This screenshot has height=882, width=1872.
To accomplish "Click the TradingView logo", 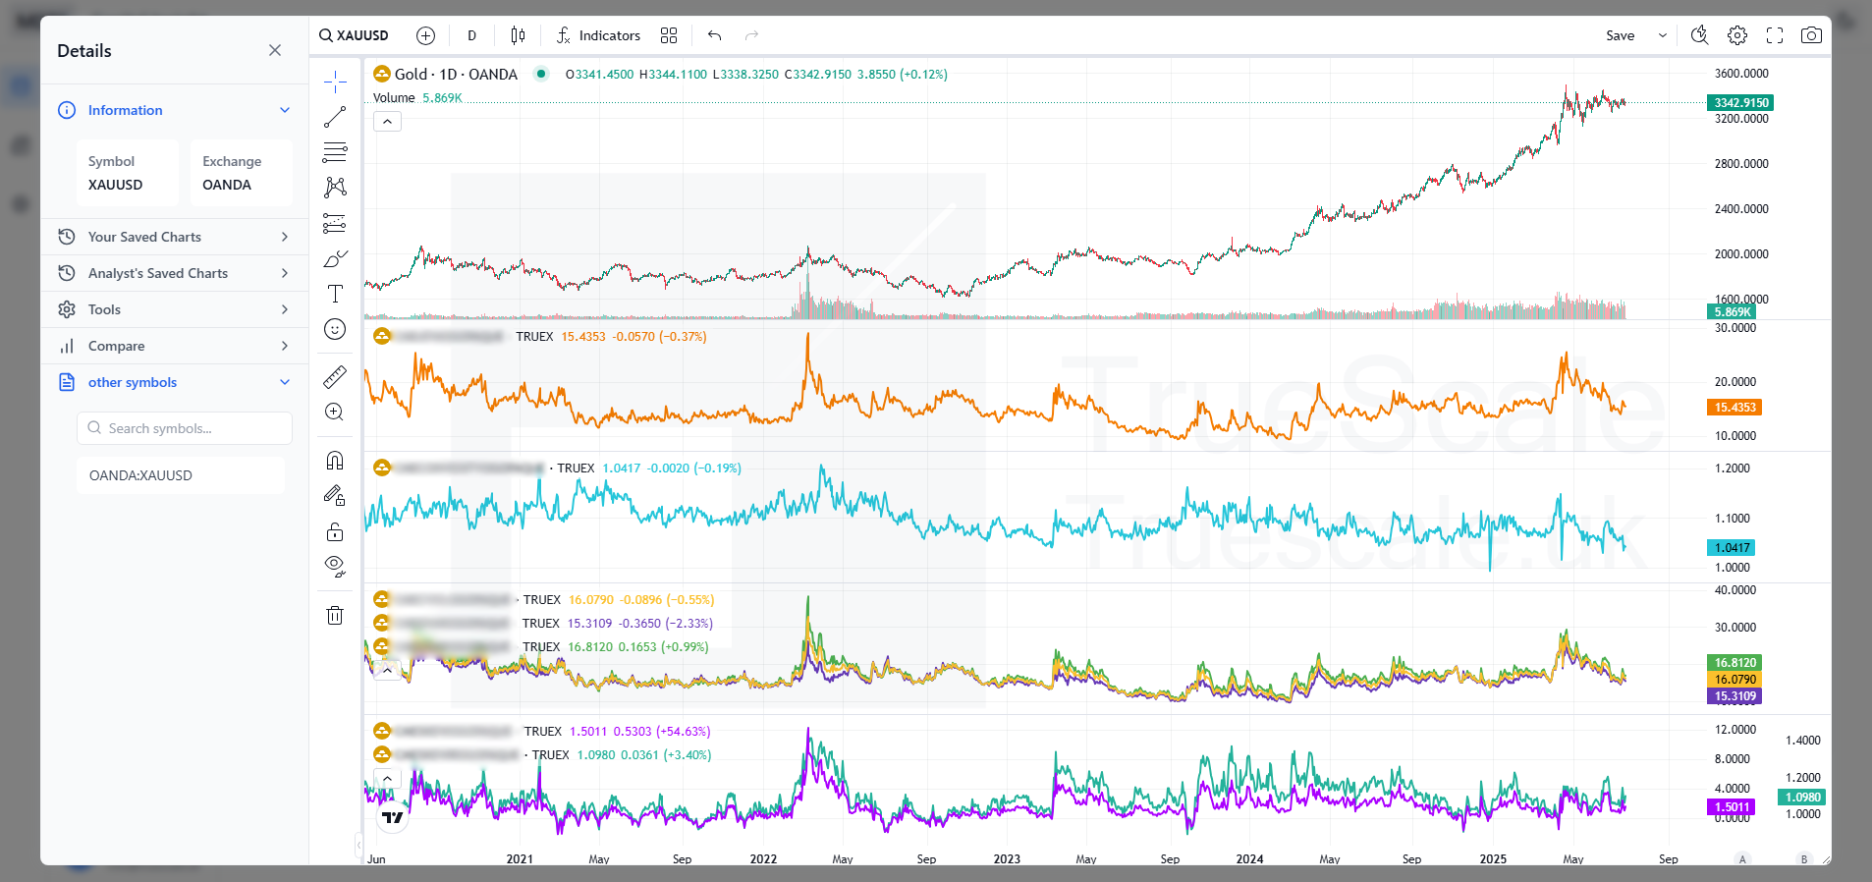I will pyautogui.click(x=393, y=817).
